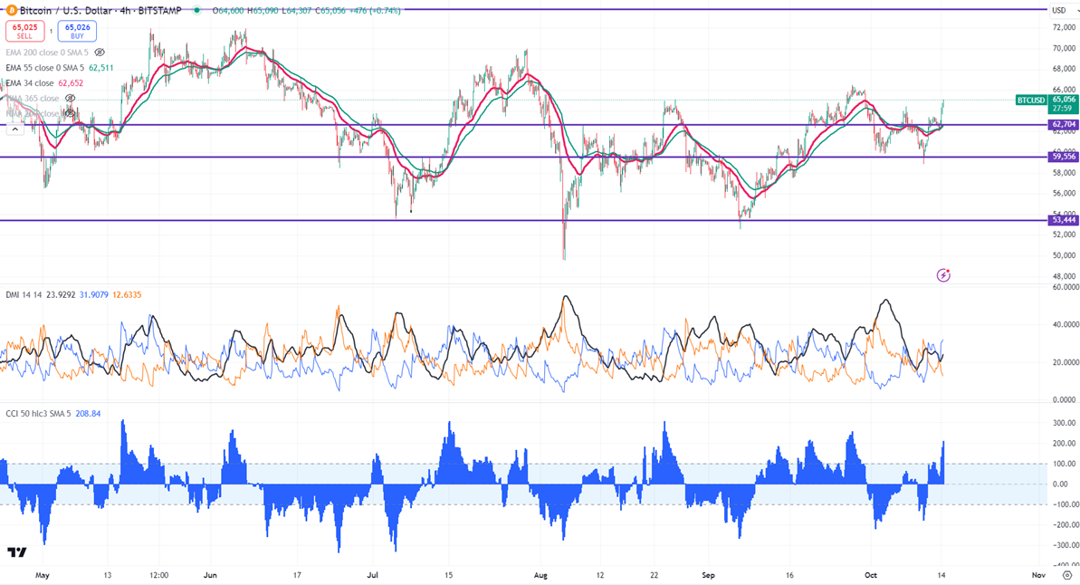This screenshot has height=585, width=1080.
Task: Select the 62,704 horizontal line price label
Action: click(1063, 125)
